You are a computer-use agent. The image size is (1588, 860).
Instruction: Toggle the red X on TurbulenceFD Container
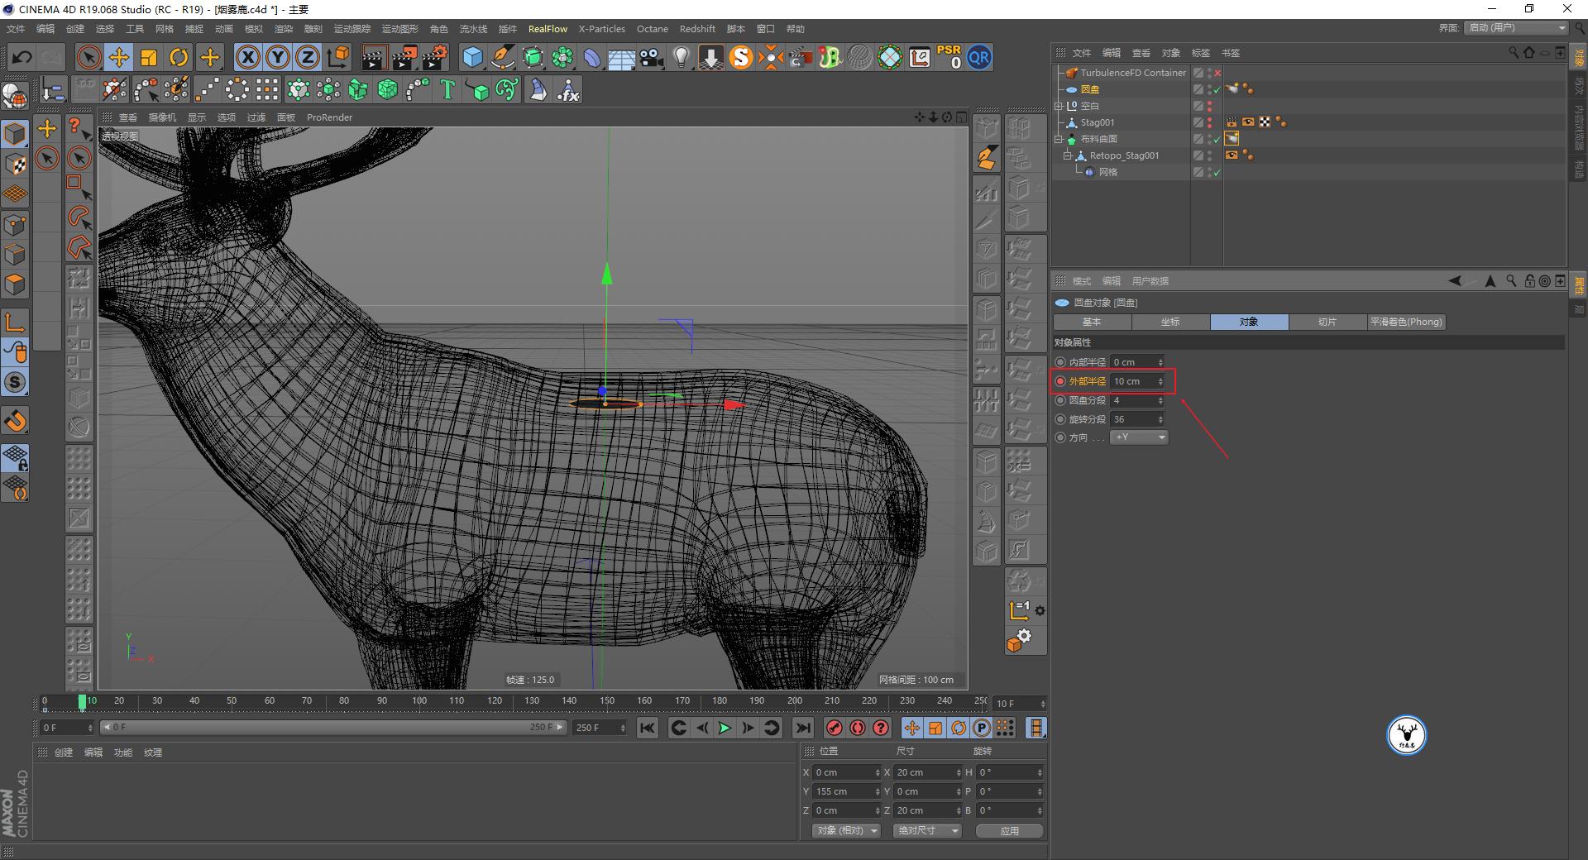pyautogui.click(x=1217, y=73)
